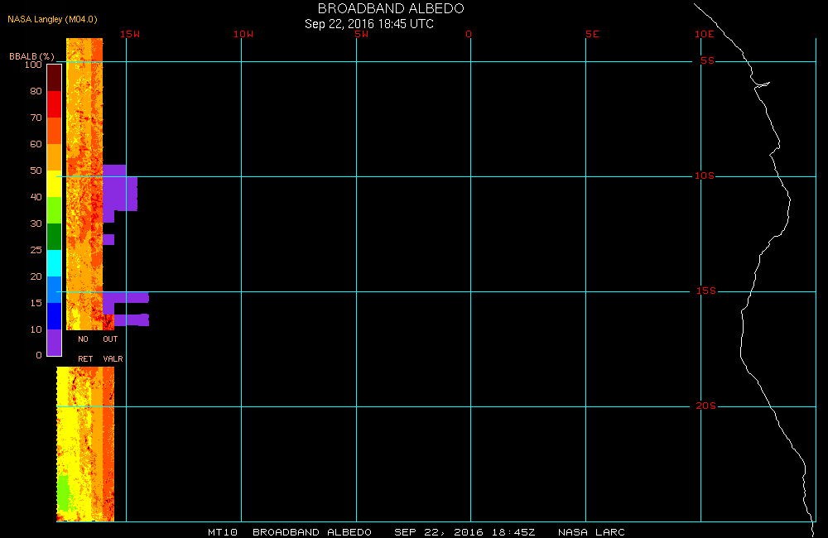Click the legend value 40
This screenshot has width=828, height=538.
[36, 196]
